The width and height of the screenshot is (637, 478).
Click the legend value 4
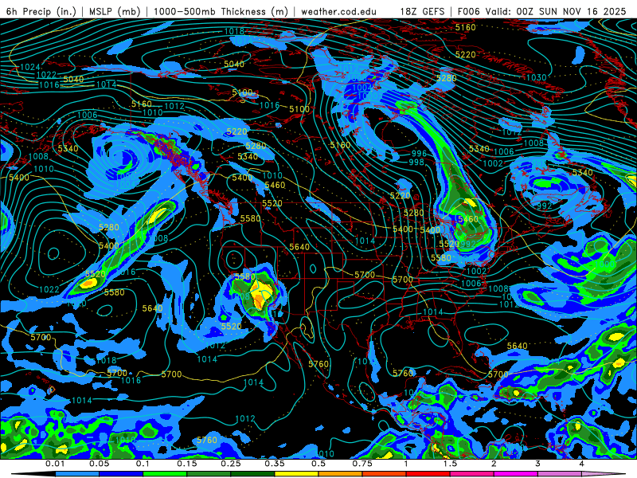click(582, 464)
